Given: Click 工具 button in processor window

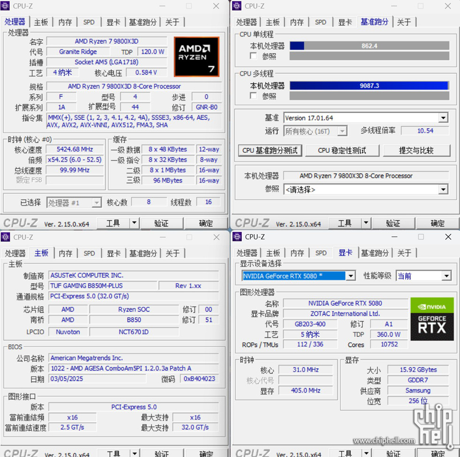Looking at the screenshot, I should coord(113,224).
